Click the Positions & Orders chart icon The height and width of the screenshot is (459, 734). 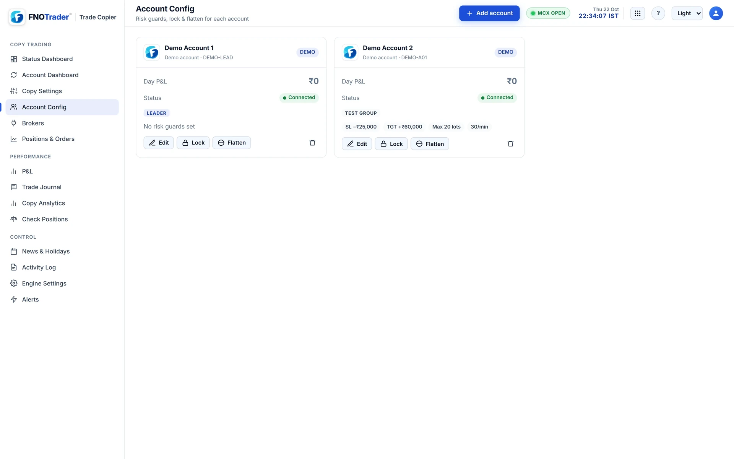(x=14, y=139)
